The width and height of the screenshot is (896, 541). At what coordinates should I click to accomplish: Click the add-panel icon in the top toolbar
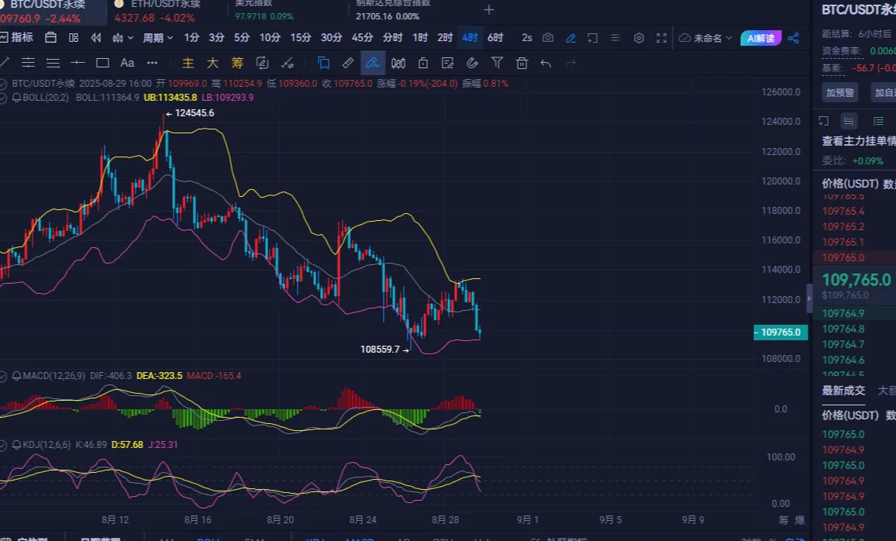[593, 38]
